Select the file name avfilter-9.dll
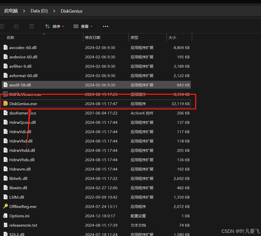Viewport: 261px width, 236px height. [x=20, y=66]
